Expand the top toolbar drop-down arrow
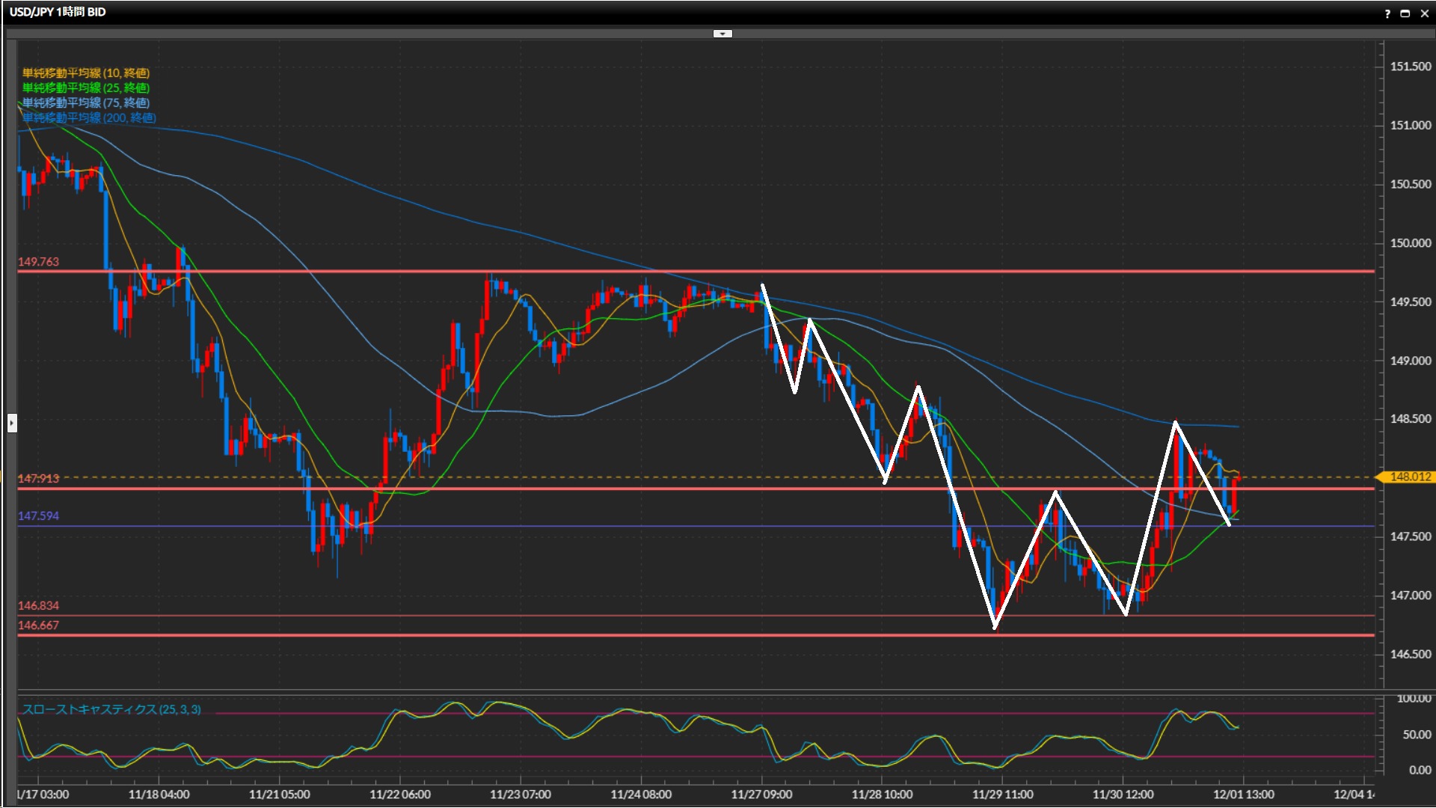The width and height of the screenshot is (1436, 808). [722, 34]
